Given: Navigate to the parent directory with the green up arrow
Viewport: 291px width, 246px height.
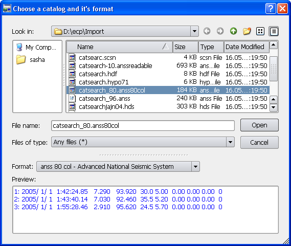Looking at the screenshot, I should 234,31.
